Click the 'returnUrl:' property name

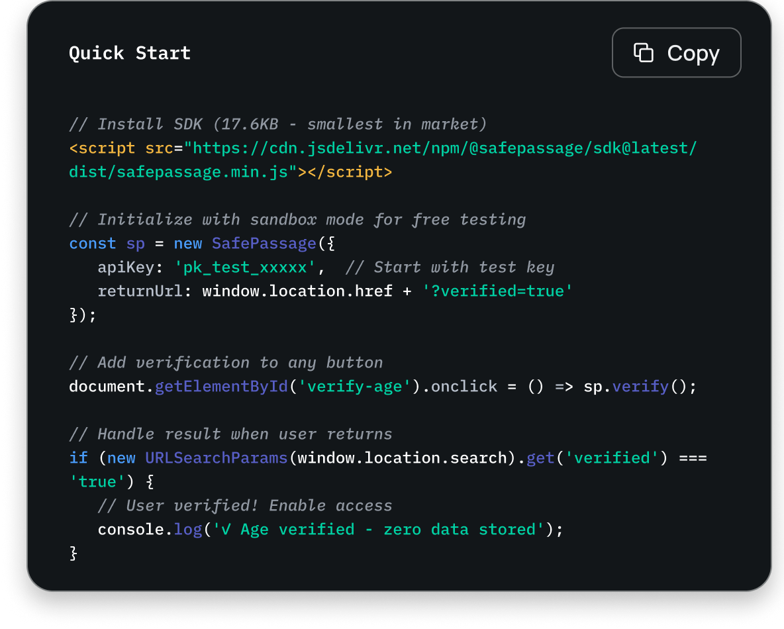(145, 291)
